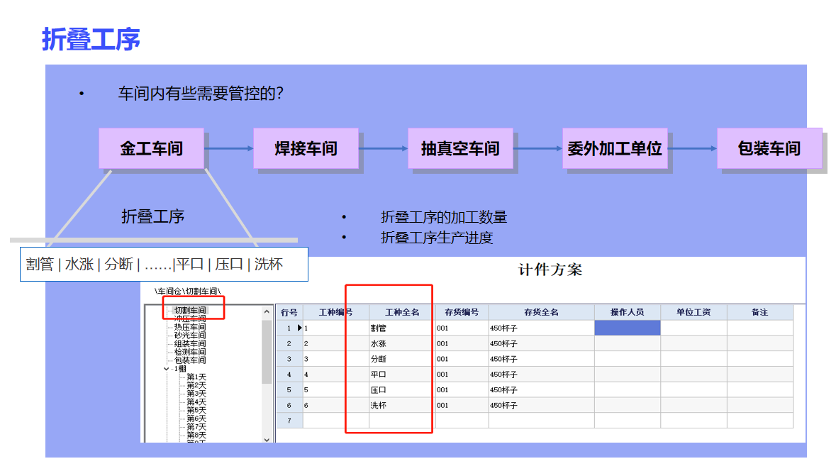Image resolution: width=836 pixels, height=471 pixels.
Task: Select 包装车间 in the workshop tree
Action: 190,360
